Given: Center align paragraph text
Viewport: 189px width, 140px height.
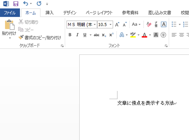Looking at the screenshot, I should 181,35.
